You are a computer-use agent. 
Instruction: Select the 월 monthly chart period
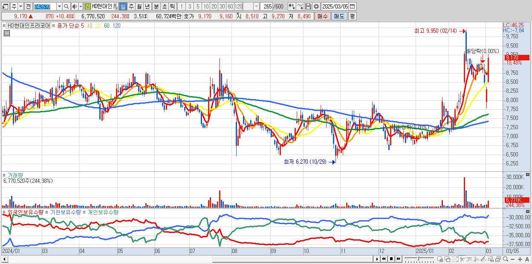139,7
